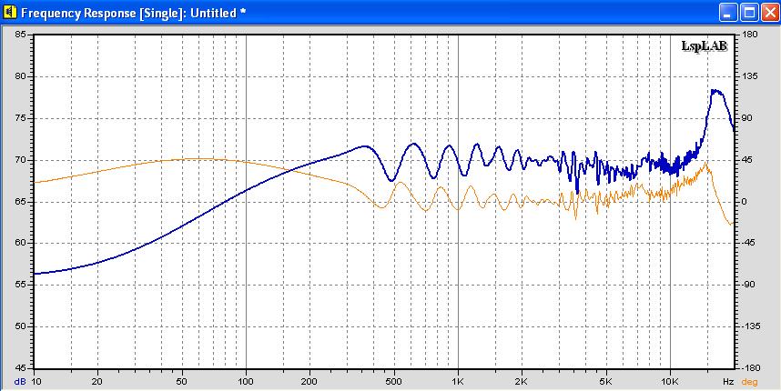Click the '10K' frequency axis label

coord(670,382)
